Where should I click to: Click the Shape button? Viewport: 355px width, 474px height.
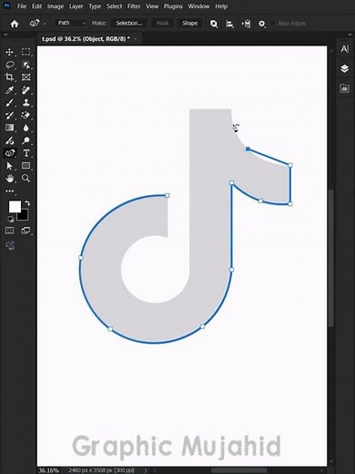(190, 23)
